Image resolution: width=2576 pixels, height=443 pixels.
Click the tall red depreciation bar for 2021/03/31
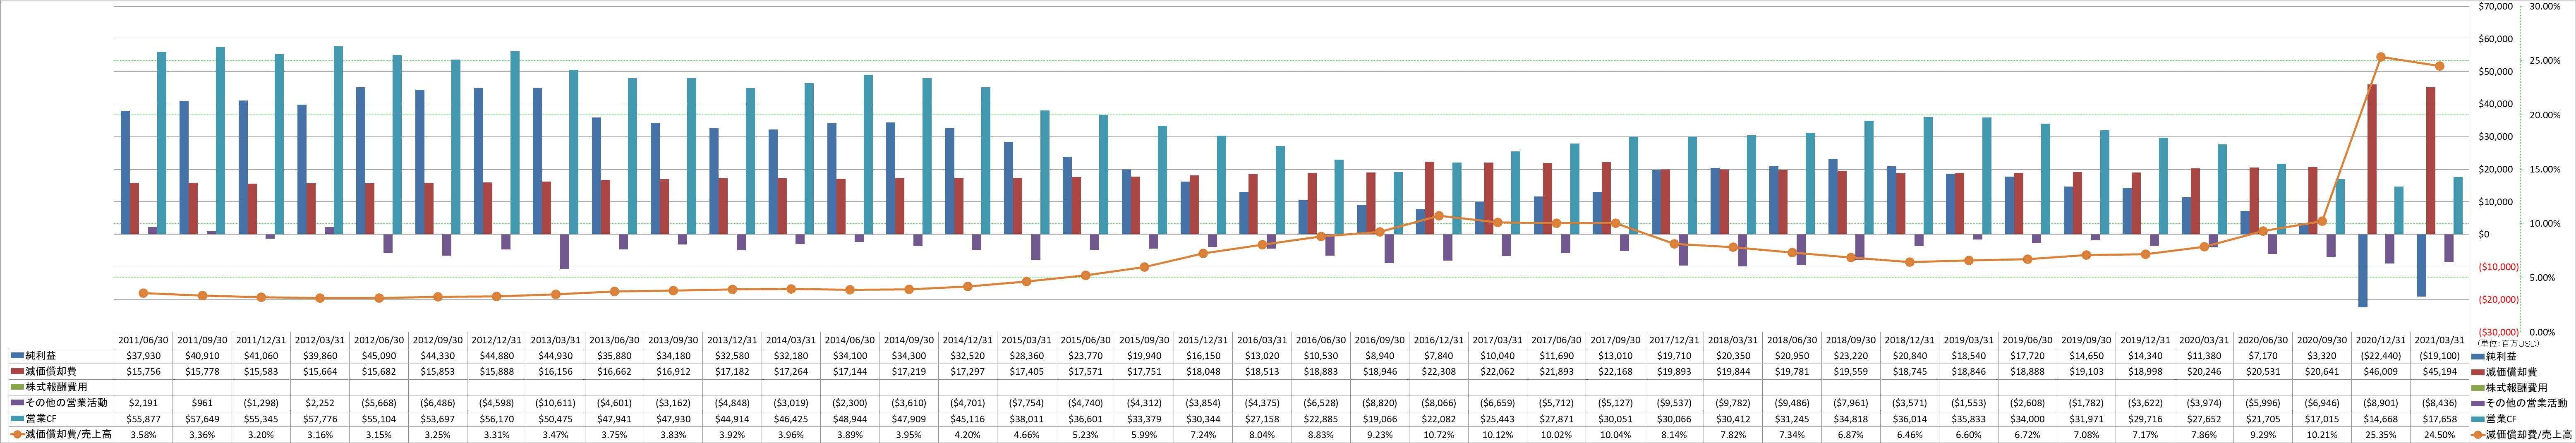[x=2431, y=161]
